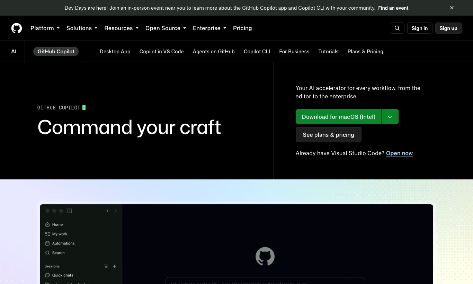Click the AI label in subnav
Image resolution: width=473 pixels, height=284 pixels.
pyautogui.click(x=14, y=52)
